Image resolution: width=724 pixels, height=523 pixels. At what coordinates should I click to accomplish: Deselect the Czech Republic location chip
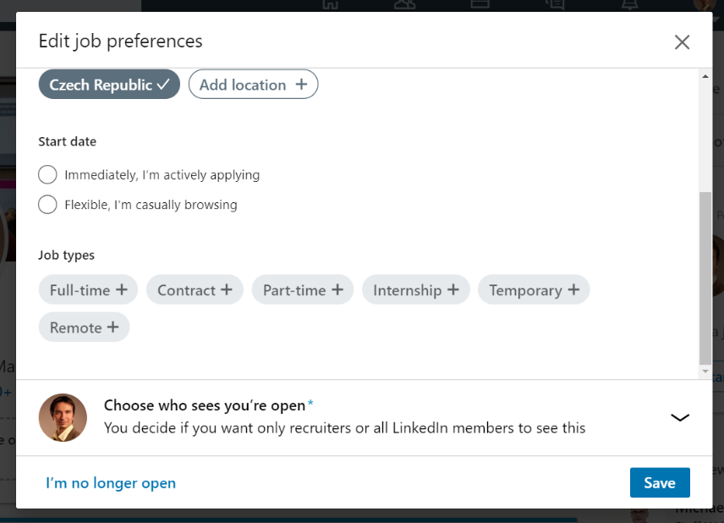[x=109, y=84]
